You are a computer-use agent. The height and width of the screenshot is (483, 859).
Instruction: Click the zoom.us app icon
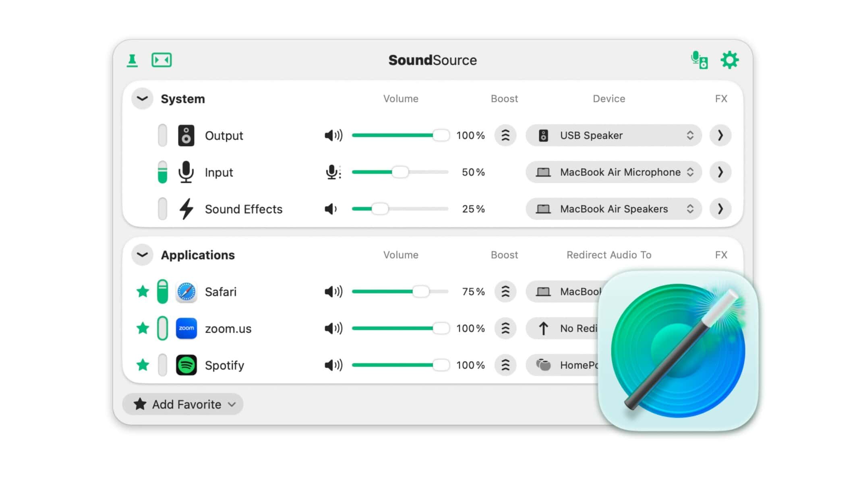tap(186, 328)
